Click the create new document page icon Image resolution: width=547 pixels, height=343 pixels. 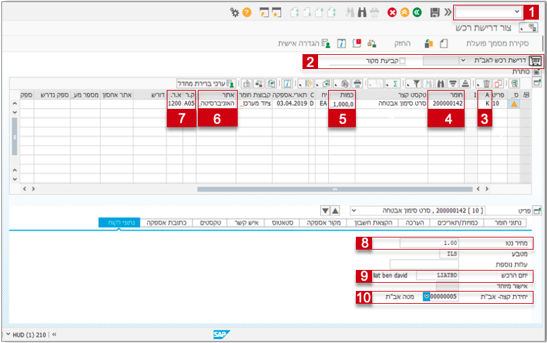[x=444, y=44]
